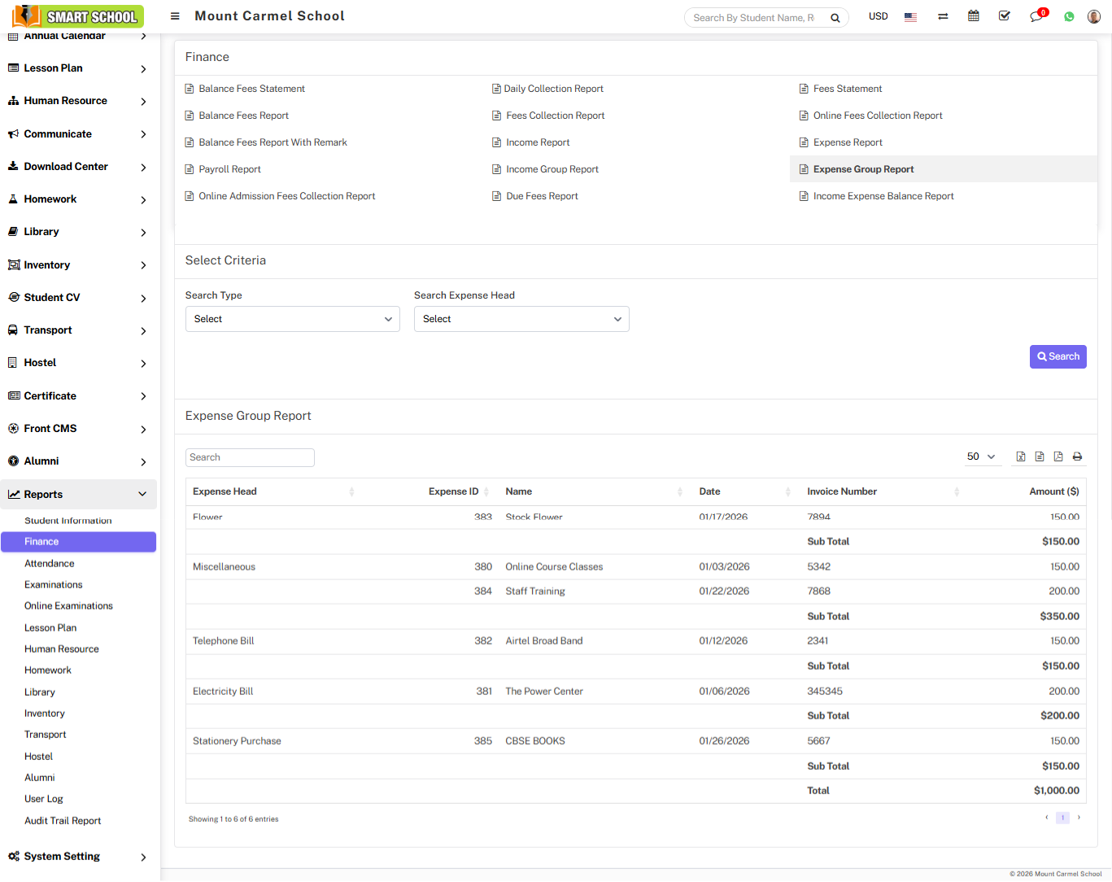The image size is (1112, 882).
Task: Change language using the US flag icon
Action: click(909, 16)
